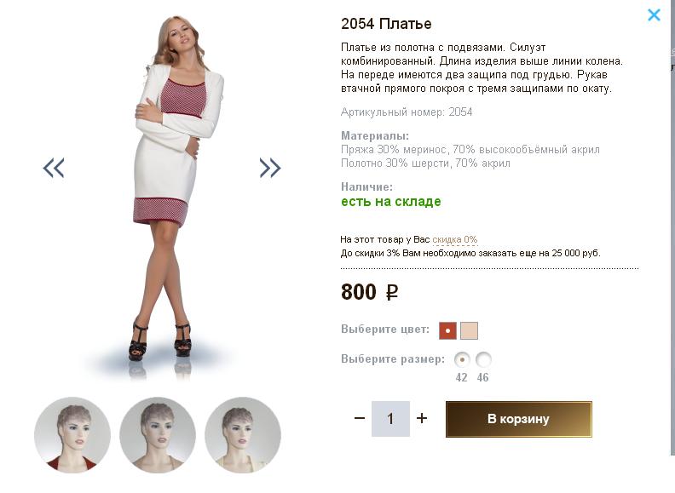Open the middle mannequin thumbnail
675x493 pixels.
(x=158, y=434)
